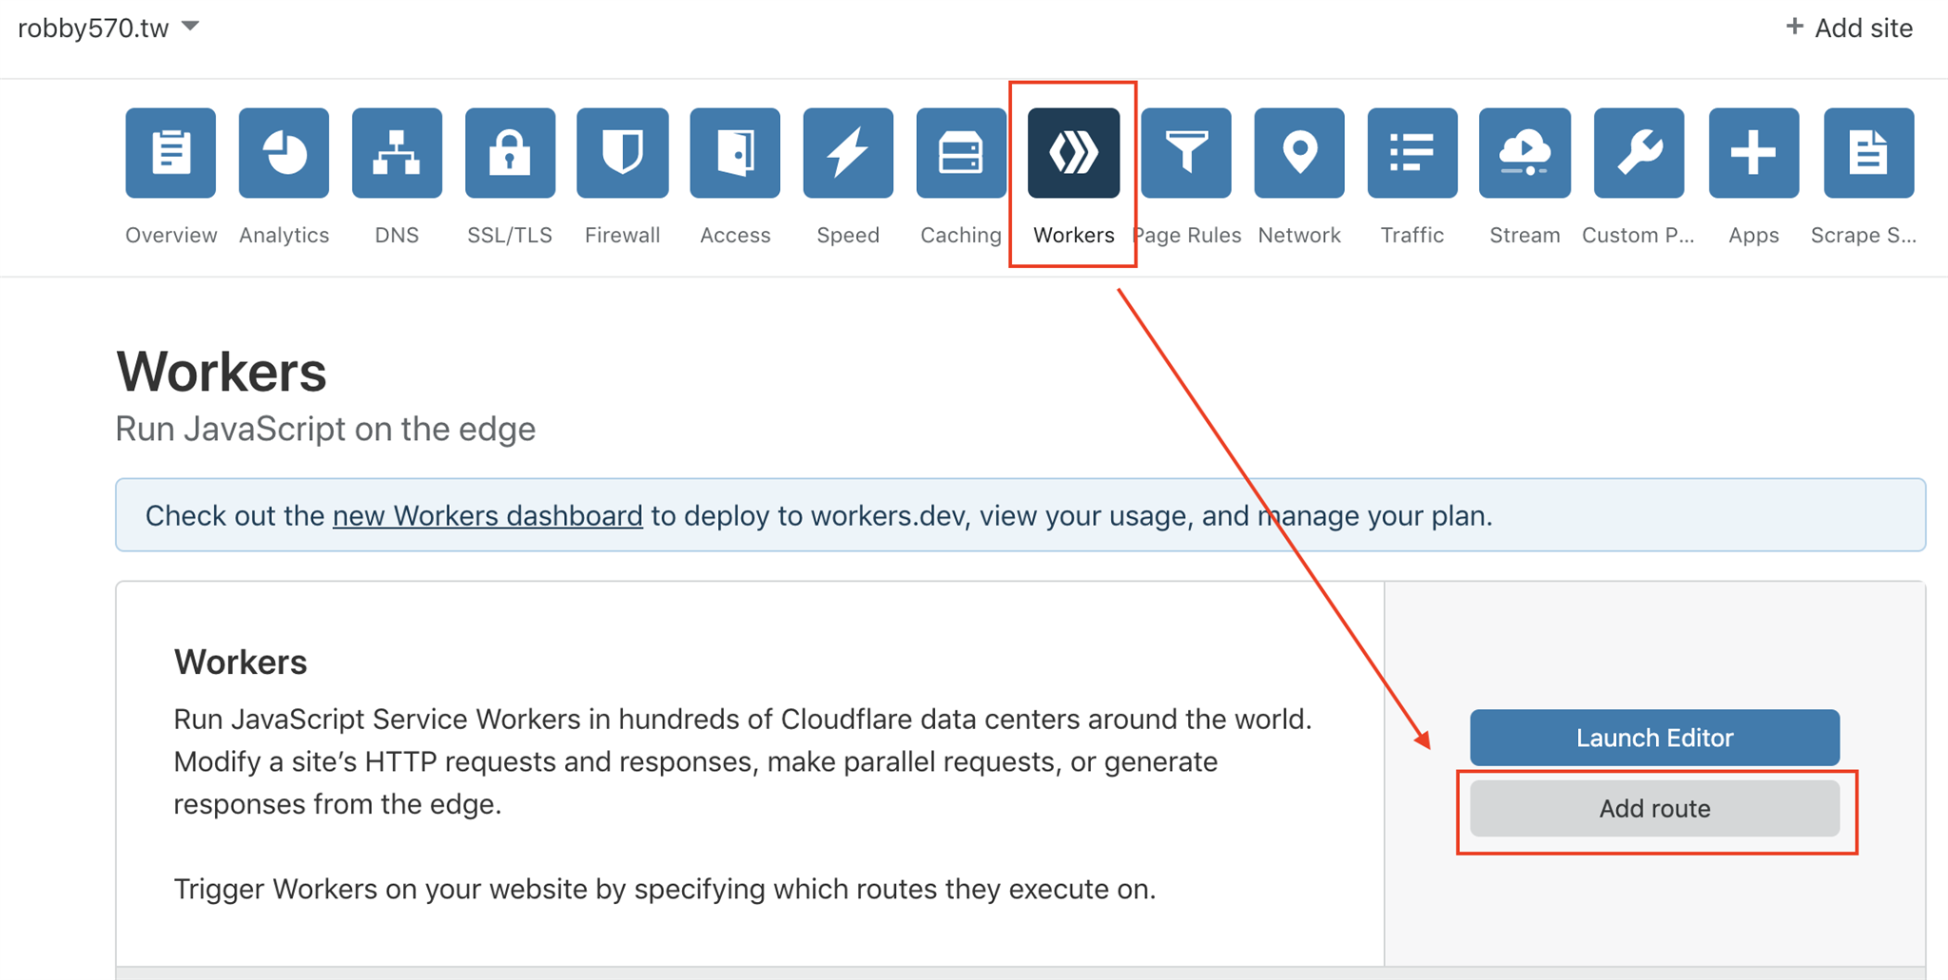The width and height of the screenshot is (1948, 980).
Task: Go to the Network location pin icon
Action: tap(1299, 153)
